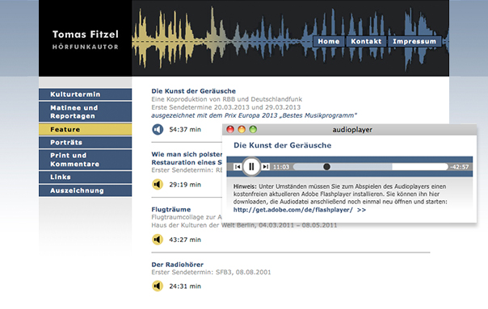Close the audioplayer window with red button
Image resolution: width=488 pixels, height=309 pixels.
click(230, 129)
